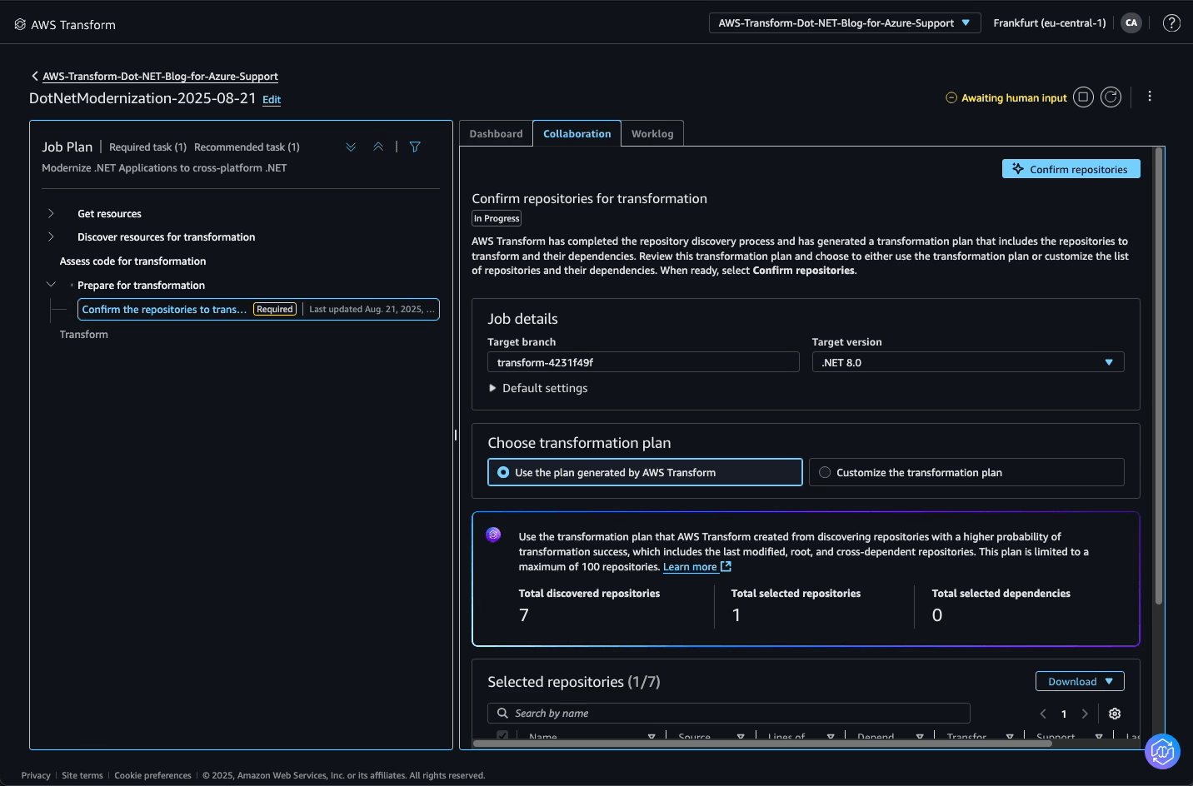Select Customize the transformation plan
Viewport: 1193px width, 786px height.
[824, 472]
